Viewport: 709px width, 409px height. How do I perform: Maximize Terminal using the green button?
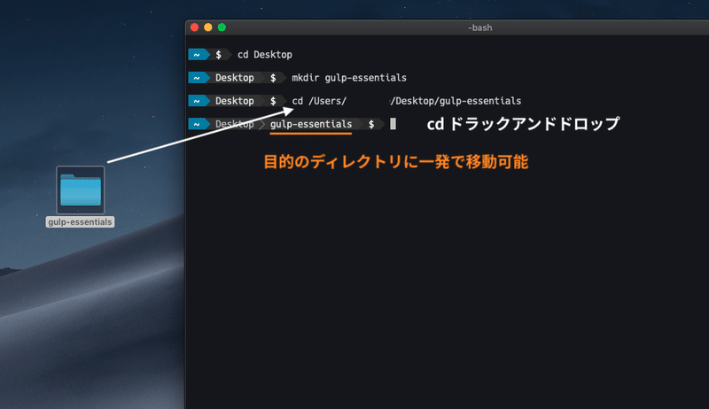[222, 27]
